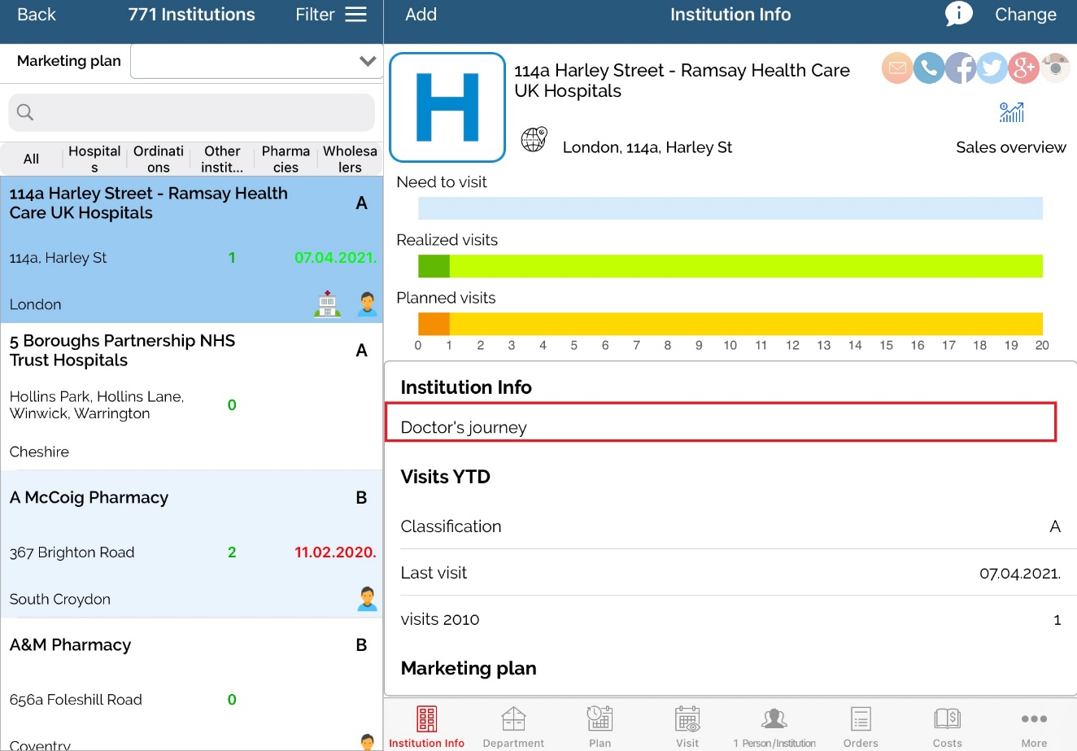Open the Instagram camera icon
This screenshot has width=1077, height=751.
(x=1055, y=68)
